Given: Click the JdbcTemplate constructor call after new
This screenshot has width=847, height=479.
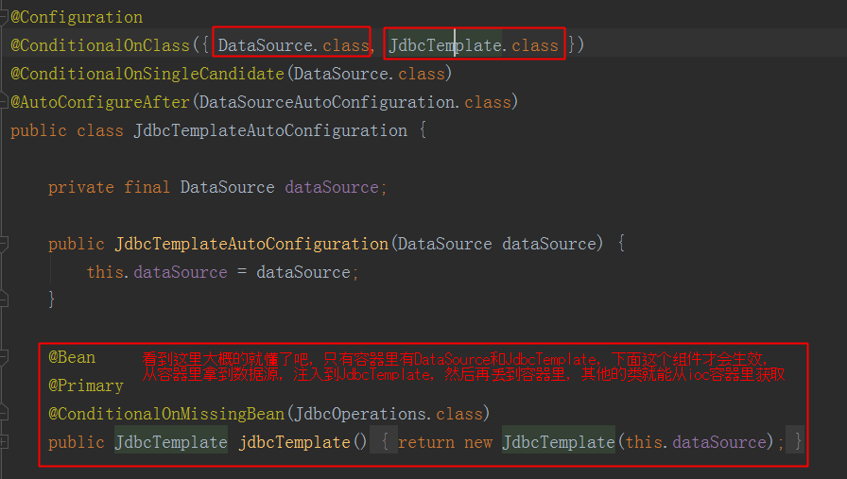Looking at the screenshot, I should point(559,442).
